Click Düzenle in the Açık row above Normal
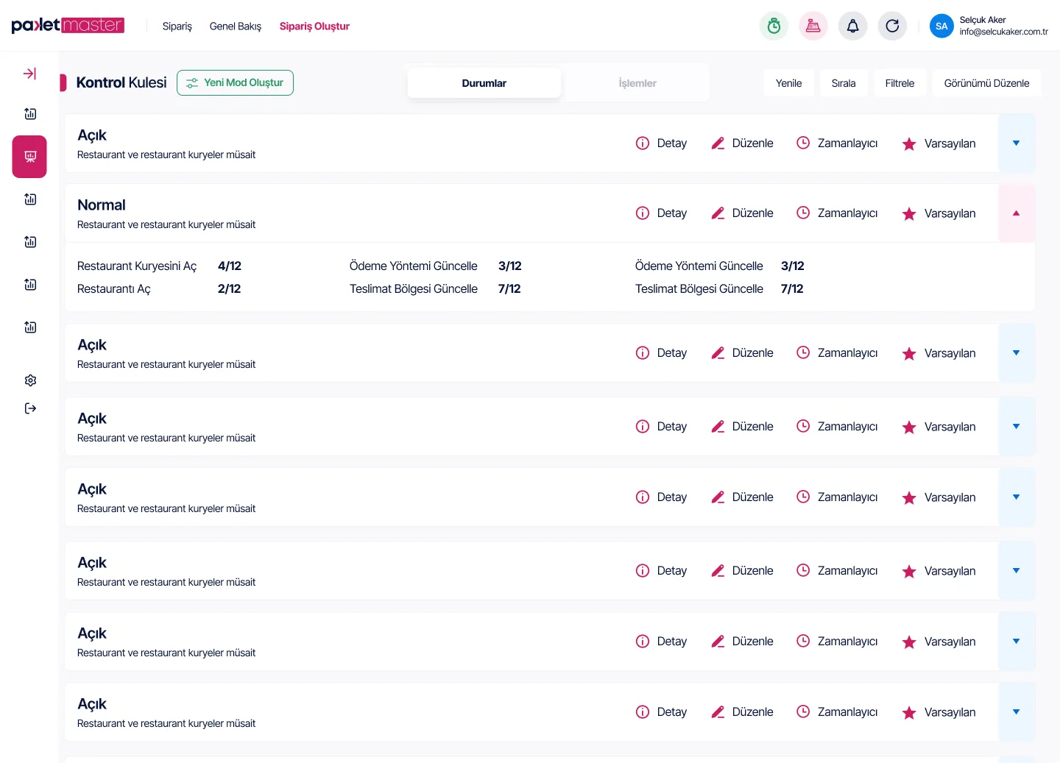This screenshot has width=1060, height=763. [742, 143]
